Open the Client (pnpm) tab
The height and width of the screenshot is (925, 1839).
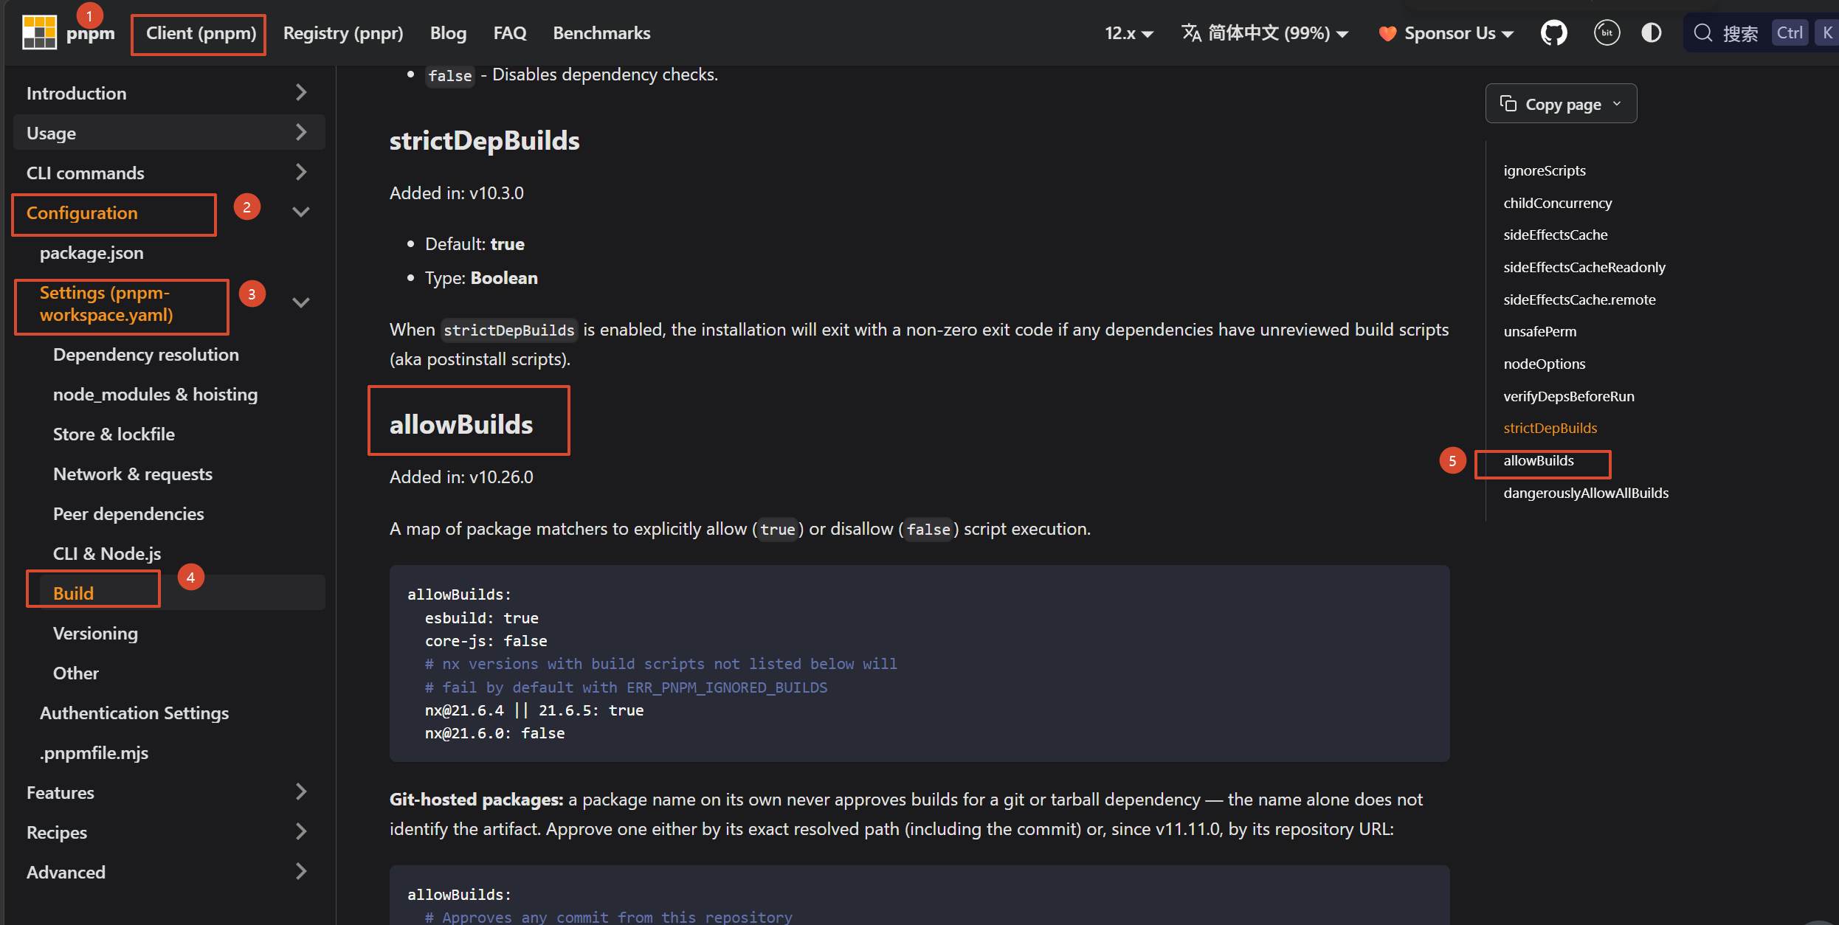[x=201, y=33]
